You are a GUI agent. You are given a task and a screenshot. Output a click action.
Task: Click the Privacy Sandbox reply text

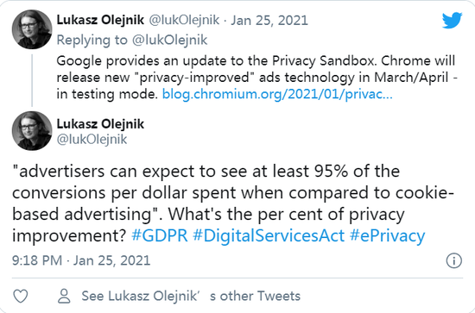pos(256,78)
